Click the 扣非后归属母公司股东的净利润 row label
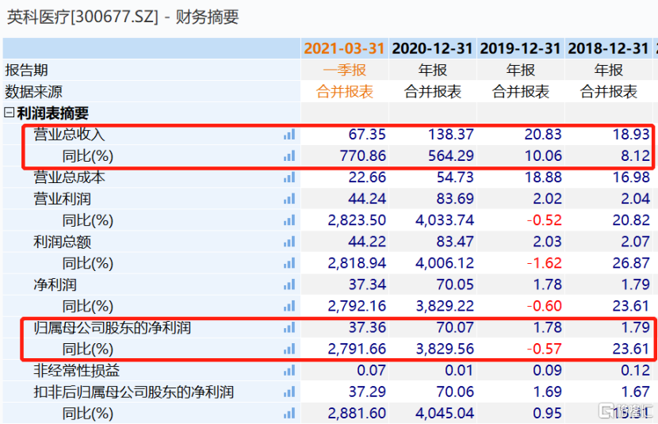This screenshot has width=658, height=424. pyautogui.click(x=133, y=392)
